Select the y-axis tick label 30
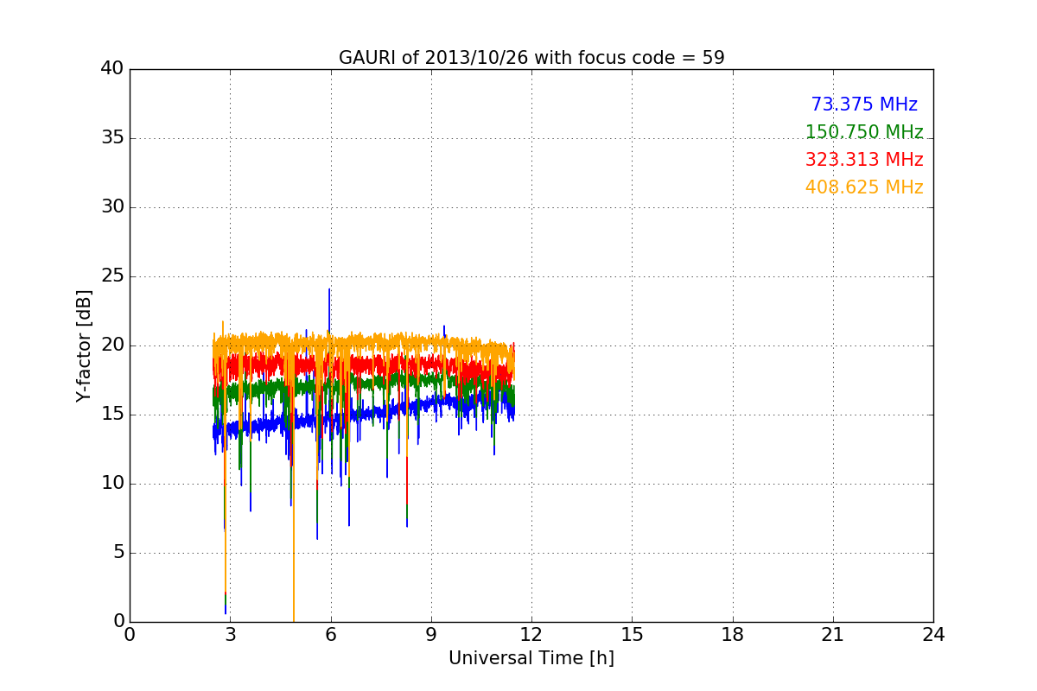 [112, 207]
